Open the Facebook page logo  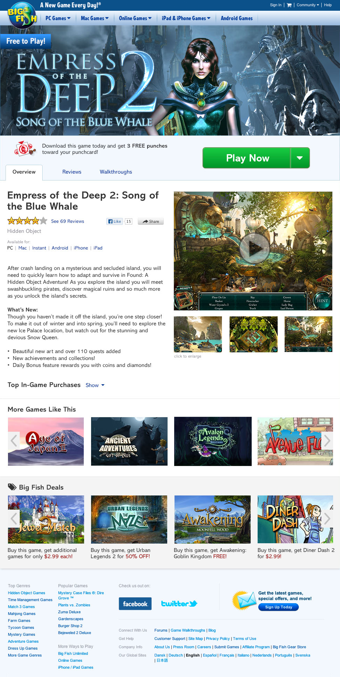135,604
